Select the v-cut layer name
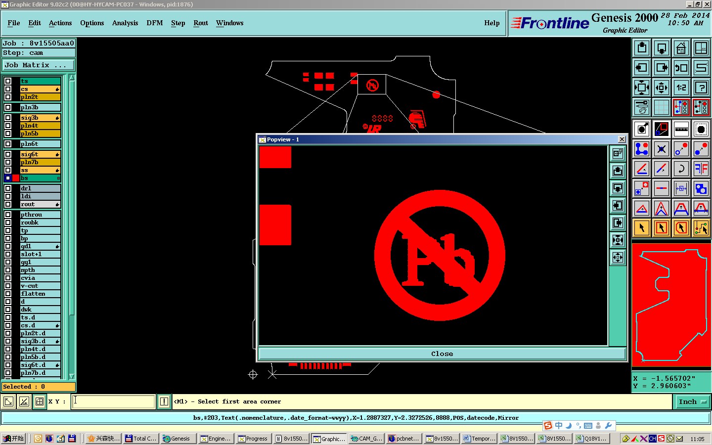This screenshot has width=712, height=445. (40, 286)
